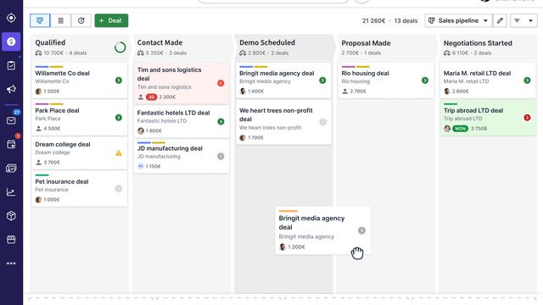Open the Sales pipeline dropdown
Screen dimensions: 543x305
tap(458, 20)
